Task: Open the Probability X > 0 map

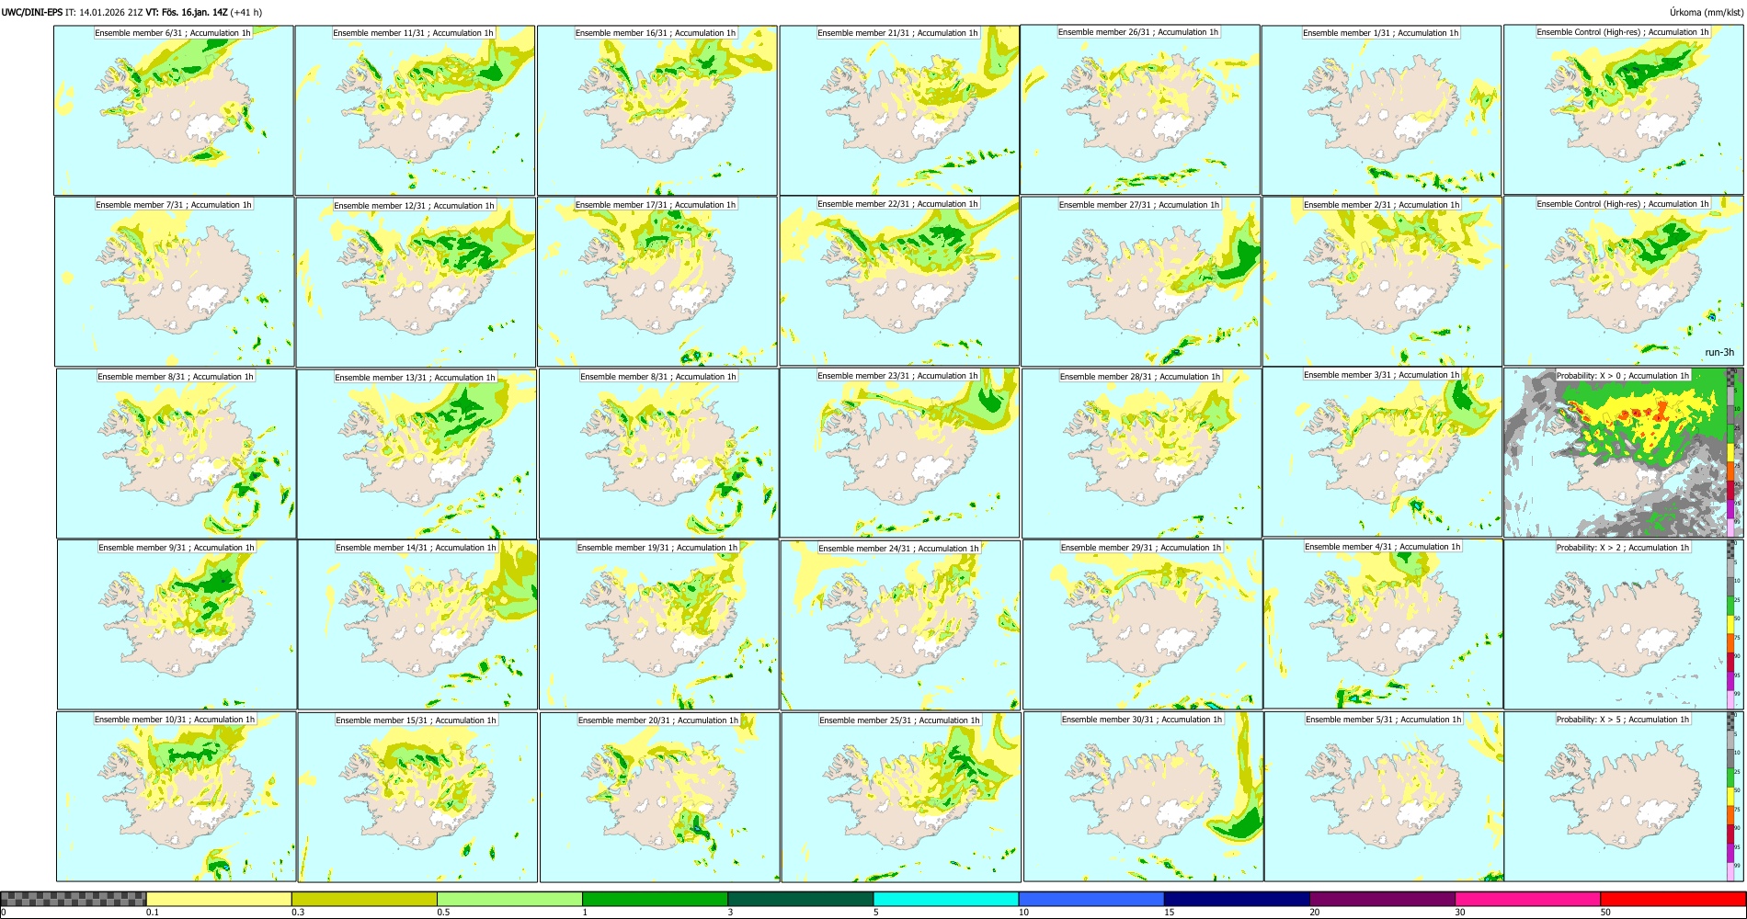Action: (x=1623, y=453)
